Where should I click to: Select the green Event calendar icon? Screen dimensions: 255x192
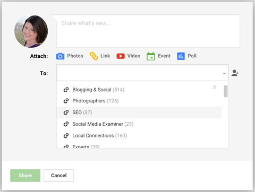[151, 56]
